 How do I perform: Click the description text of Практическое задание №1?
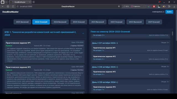[x=45, y=55]
